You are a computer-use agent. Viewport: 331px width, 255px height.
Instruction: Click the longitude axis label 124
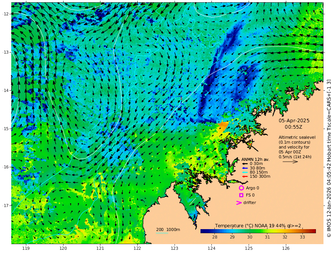point(212,249)
